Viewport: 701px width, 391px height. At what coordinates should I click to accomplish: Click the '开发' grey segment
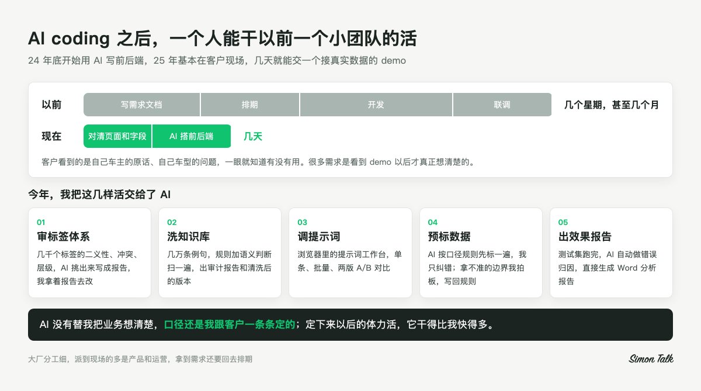376,105
